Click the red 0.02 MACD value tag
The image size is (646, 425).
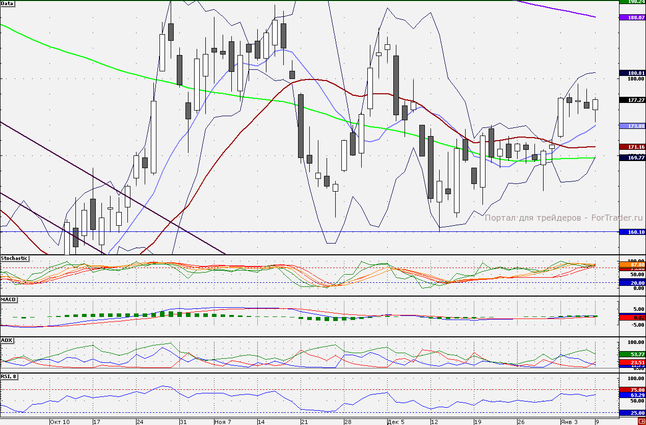pyautogui.click(x=632, y=317)
